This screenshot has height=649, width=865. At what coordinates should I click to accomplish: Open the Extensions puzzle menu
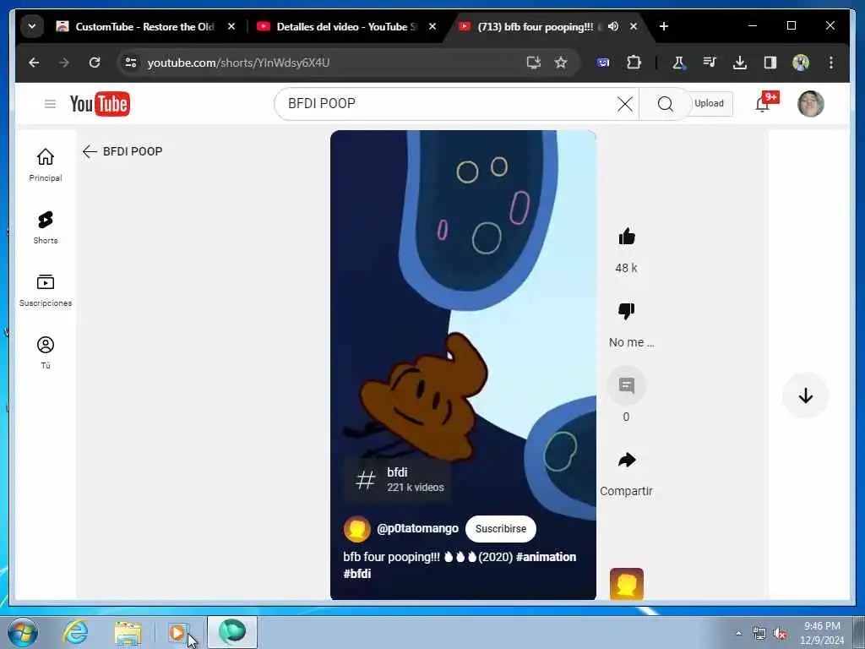(634, 63)
